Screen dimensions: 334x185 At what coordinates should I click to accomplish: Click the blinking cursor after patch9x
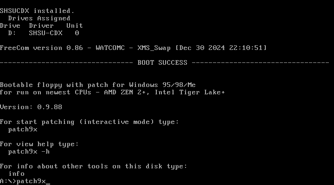[48, 181]
